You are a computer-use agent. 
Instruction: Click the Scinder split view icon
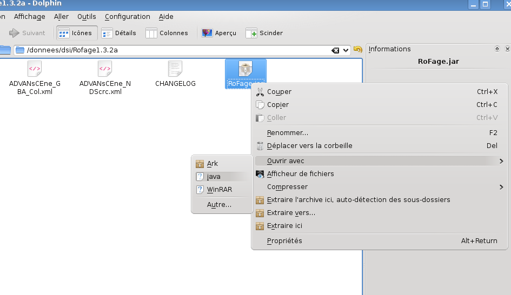tap(251, 33)
